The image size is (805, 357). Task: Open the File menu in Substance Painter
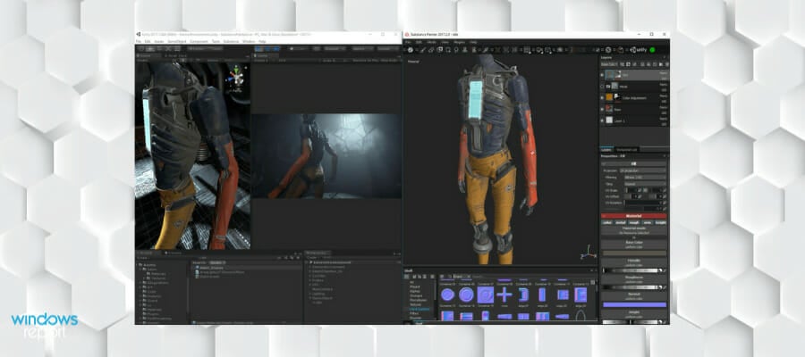[409, 42]
